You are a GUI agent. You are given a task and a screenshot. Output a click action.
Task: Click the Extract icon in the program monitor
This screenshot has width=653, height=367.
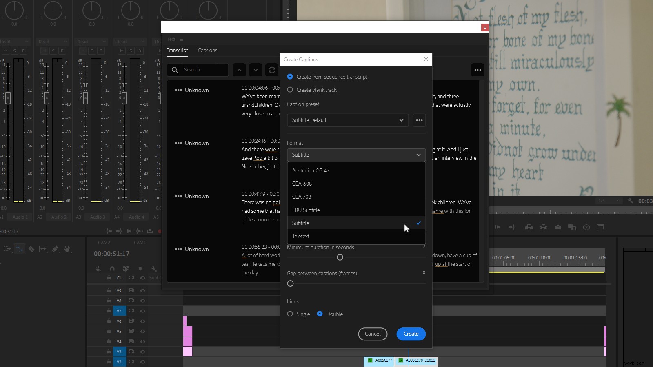click(543, 227)
